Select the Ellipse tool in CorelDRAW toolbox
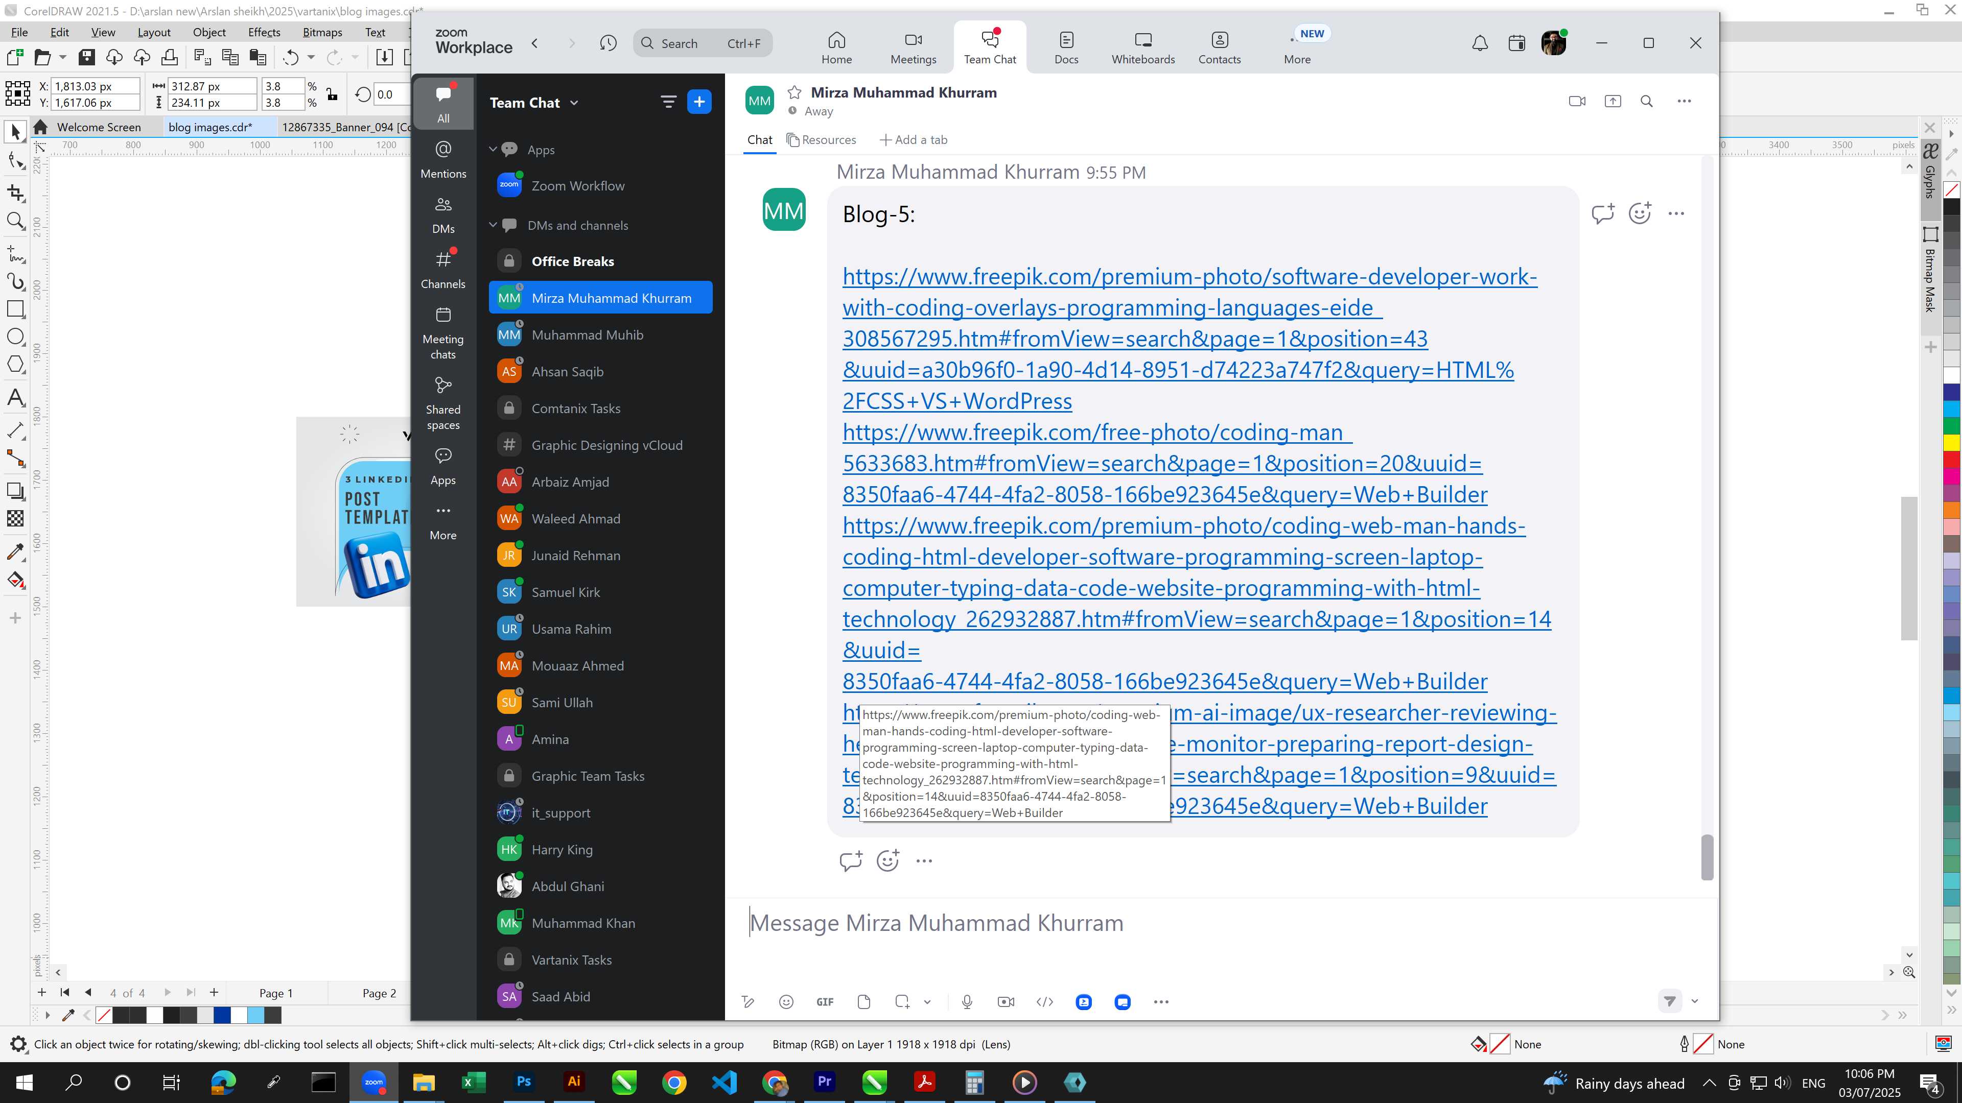The height and width of the screenshot is (1103, 1962). pyautogui.click(x=15, y=337)
